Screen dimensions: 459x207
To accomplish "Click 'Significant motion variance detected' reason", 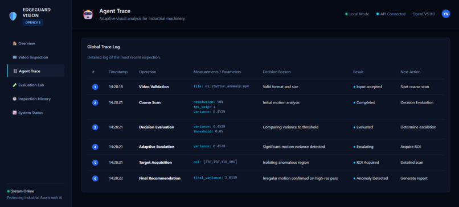I will click(x=294, y=147).
